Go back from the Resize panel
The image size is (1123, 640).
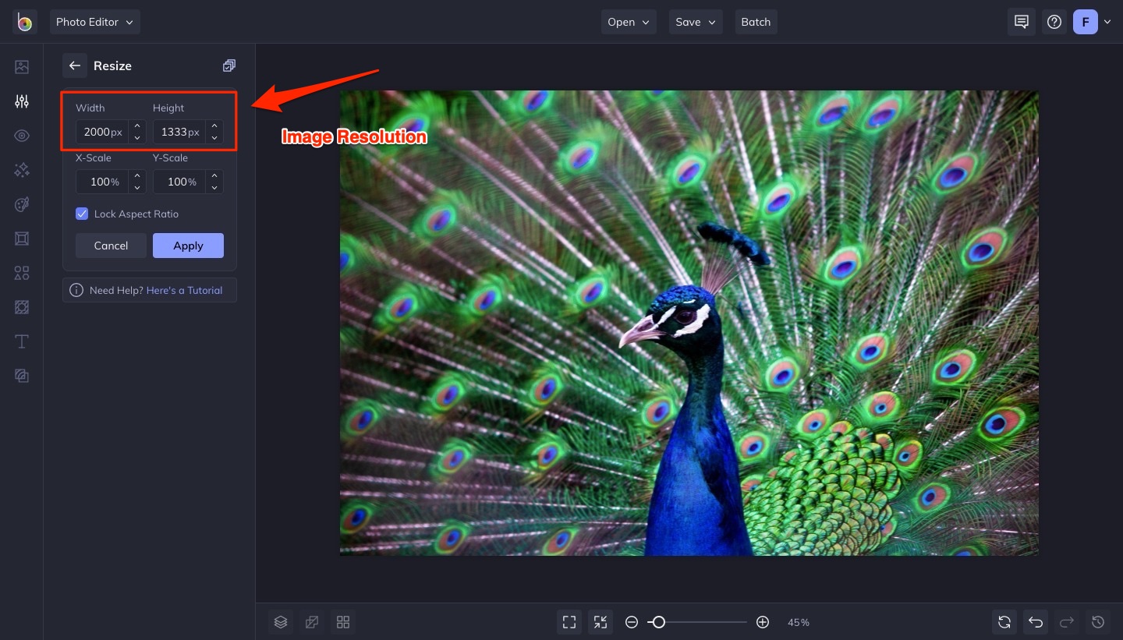coord(75,66)
